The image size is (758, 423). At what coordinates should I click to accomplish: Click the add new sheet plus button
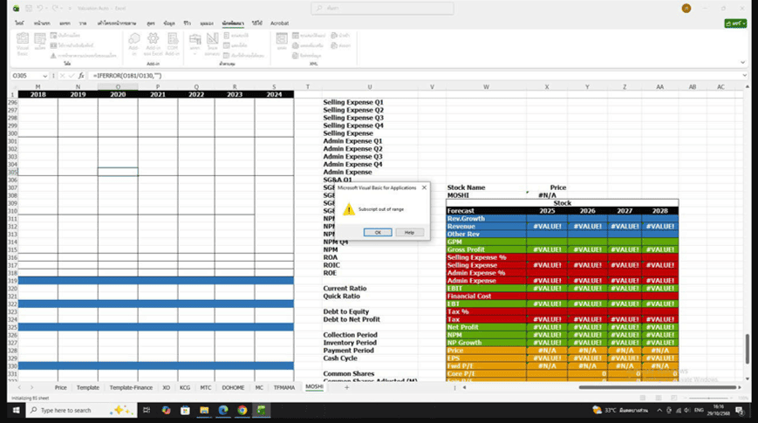[346, 386]
